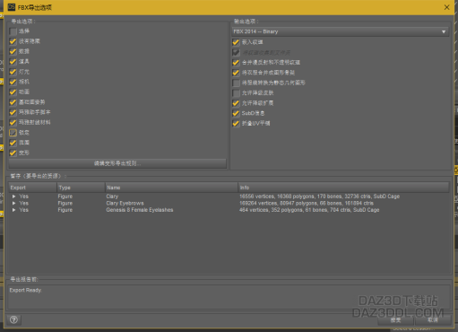Toggle the 变形 (Morphs) checkbox

(13, 153)
